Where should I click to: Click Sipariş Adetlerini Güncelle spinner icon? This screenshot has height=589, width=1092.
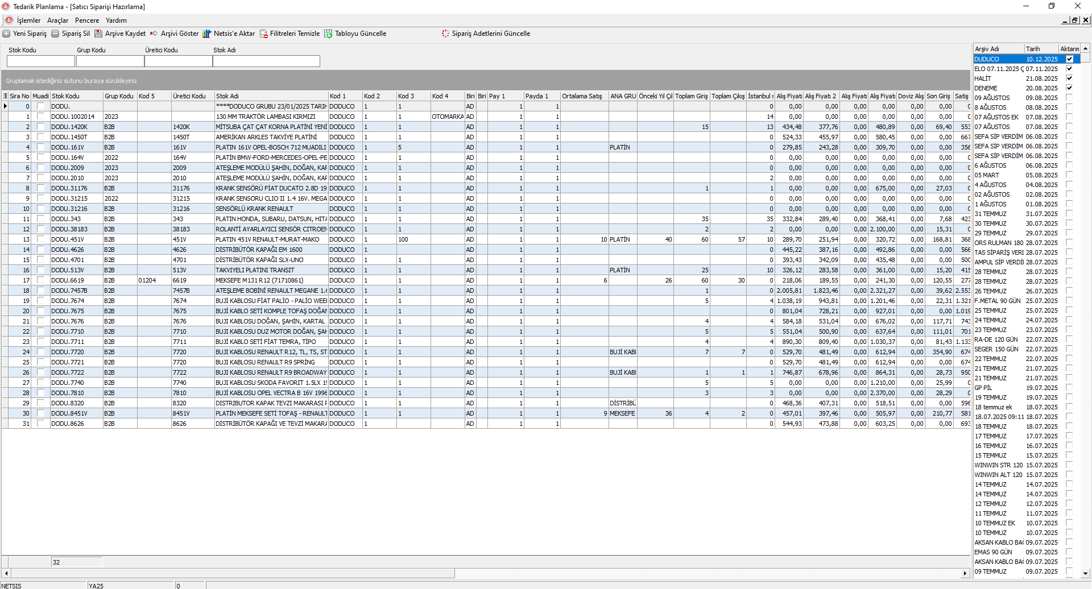pyautogui.click(x=445, y=34)
